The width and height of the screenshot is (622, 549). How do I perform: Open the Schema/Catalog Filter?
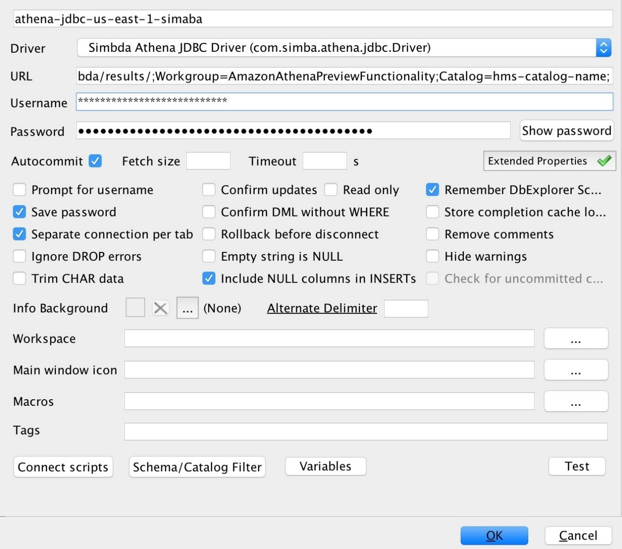coord(197,467)
